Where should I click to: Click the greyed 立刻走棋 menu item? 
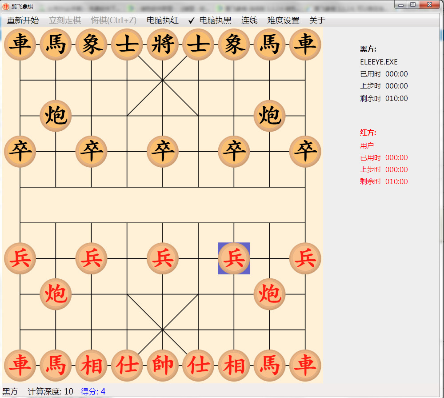click(65, 20)
